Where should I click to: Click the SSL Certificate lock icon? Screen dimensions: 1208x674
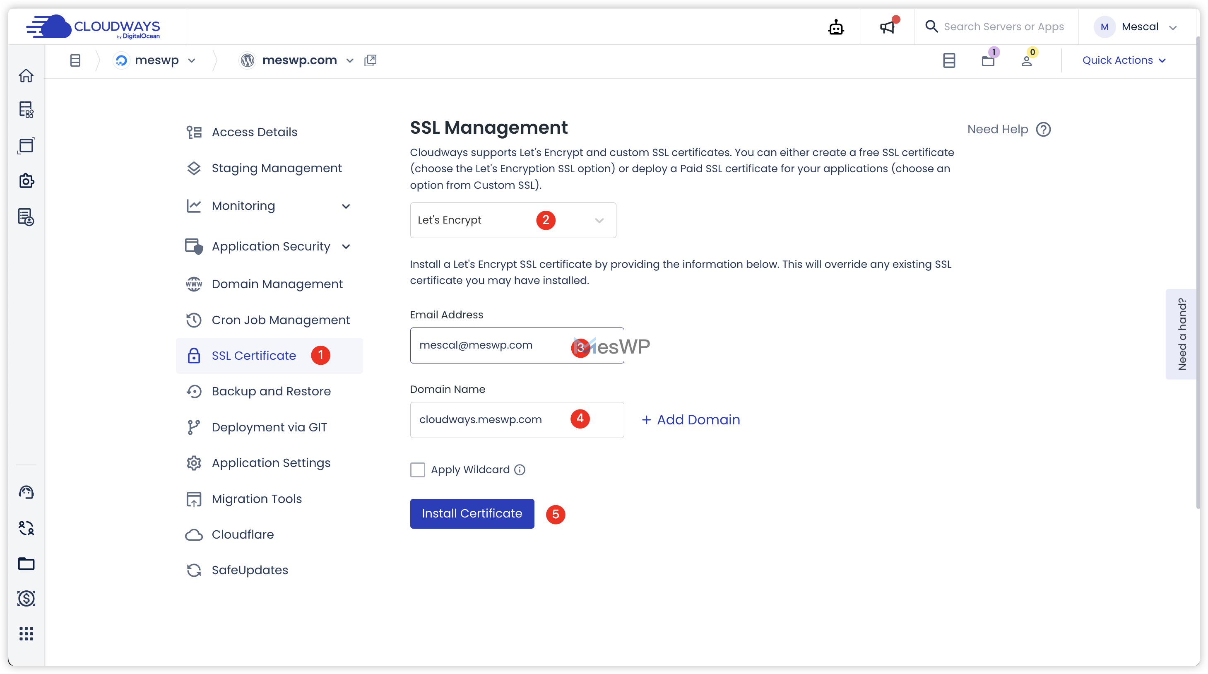click(x=194, y=356)
